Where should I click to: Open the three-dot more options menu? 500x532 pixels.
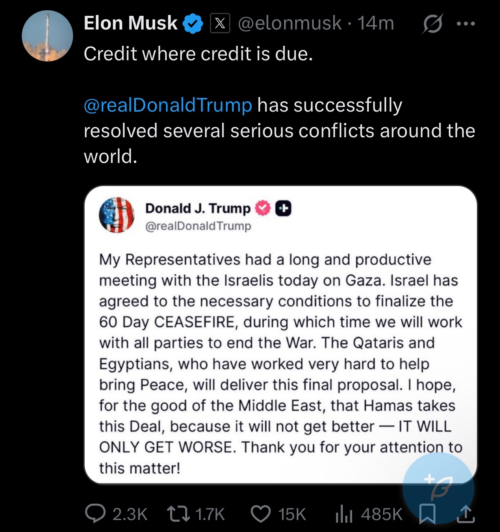pyautogui.click(x=466, y=24)
